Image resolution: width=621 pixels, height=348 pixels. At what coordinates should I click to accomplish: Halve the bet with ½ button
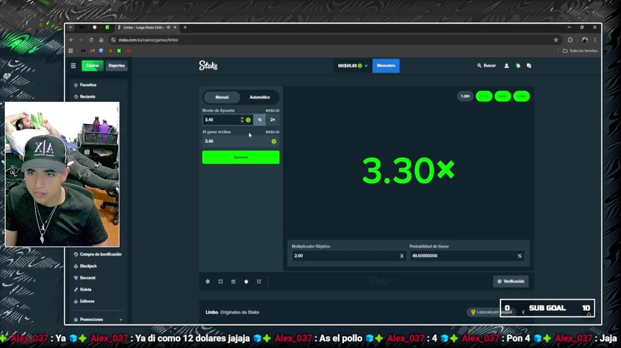point(259,120)
